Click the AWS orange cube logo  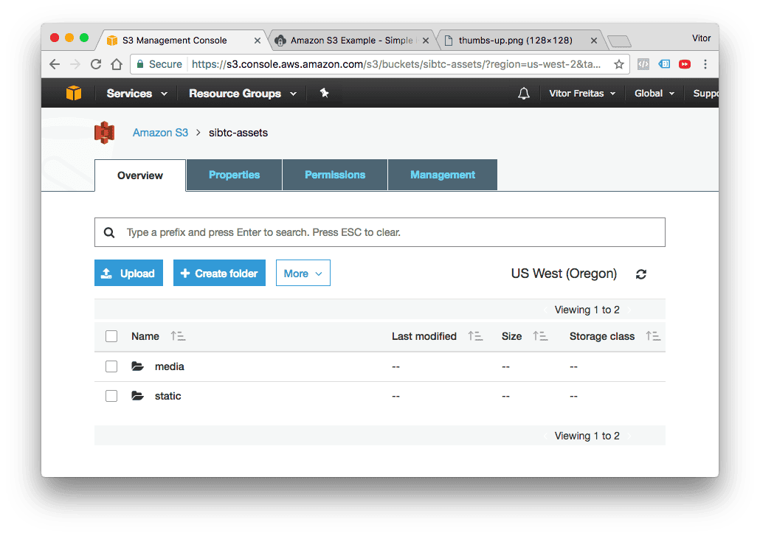pos(74,93)
